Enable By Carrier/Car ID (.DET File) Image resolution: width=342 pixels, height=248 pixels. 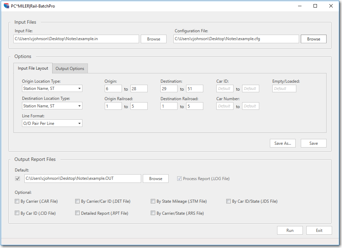77,201
